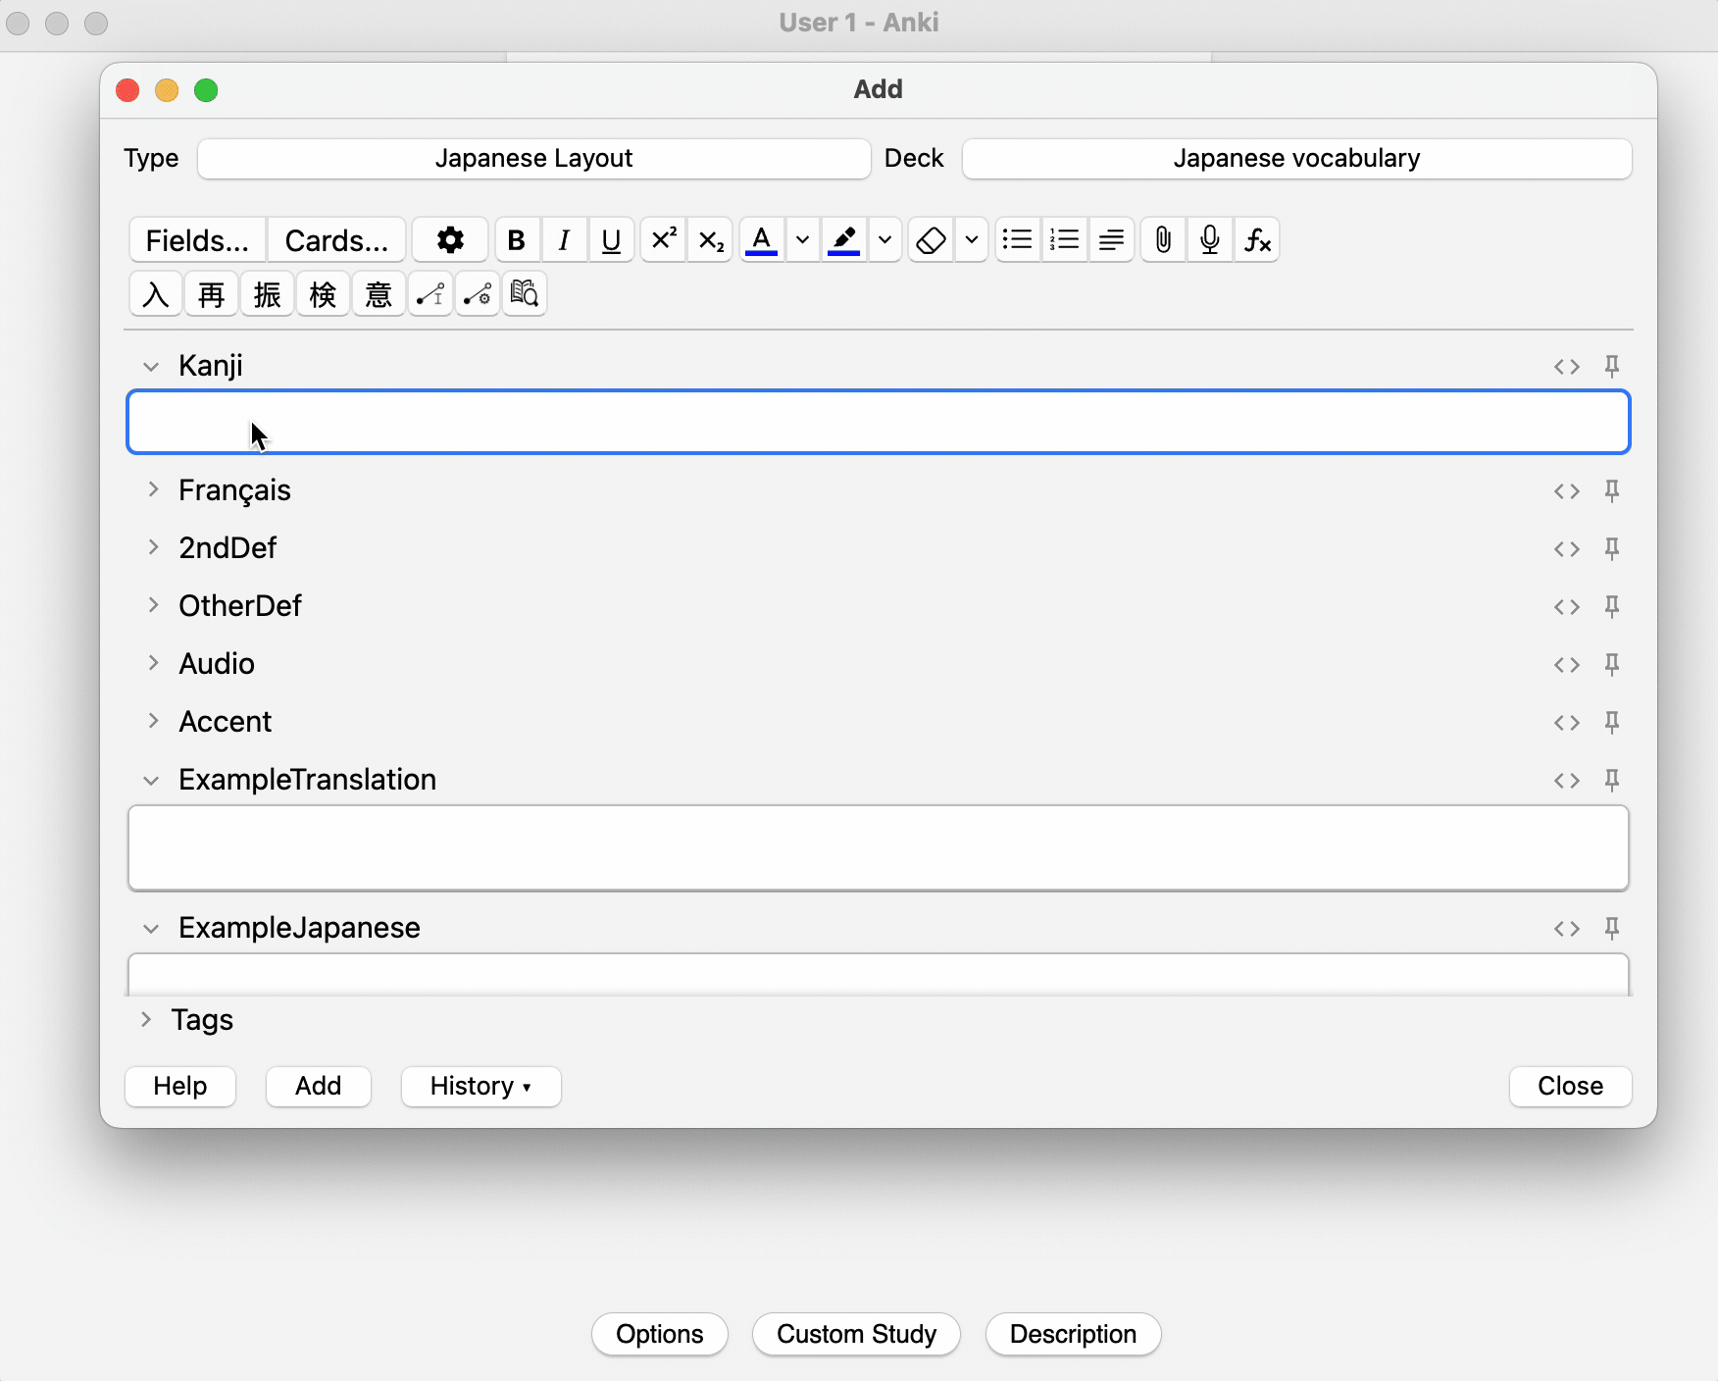Change deck Japanese vocabulary
1718x1381 pixels.
[x=1296, y=159]
